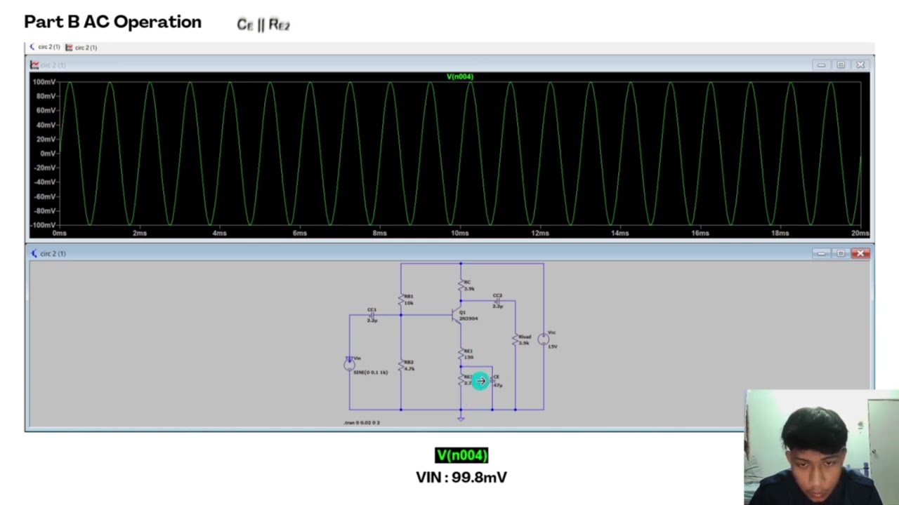This screenshot has height=505, width=899.
Task: Click the 20ms label on the time axis
Action: coord(860,233)
